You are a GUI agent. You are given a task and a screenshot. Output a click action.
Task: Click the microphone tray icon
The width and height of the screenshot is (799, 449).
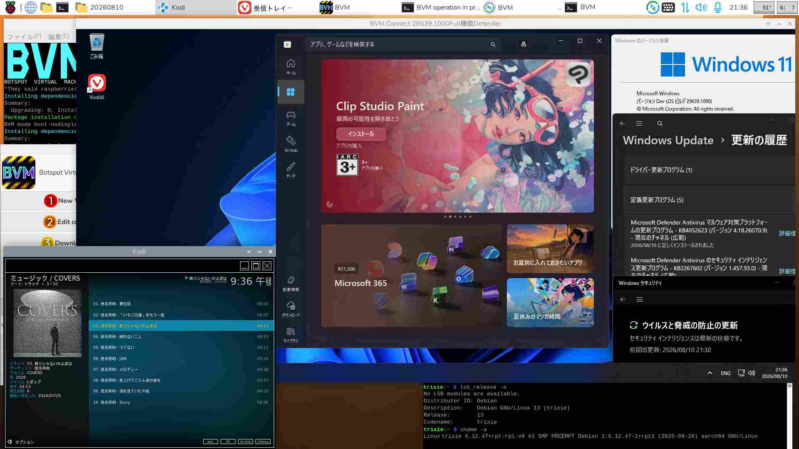(718, 7)
